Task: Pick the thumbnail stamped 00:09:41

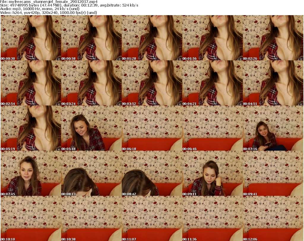Action: point(273,173)
